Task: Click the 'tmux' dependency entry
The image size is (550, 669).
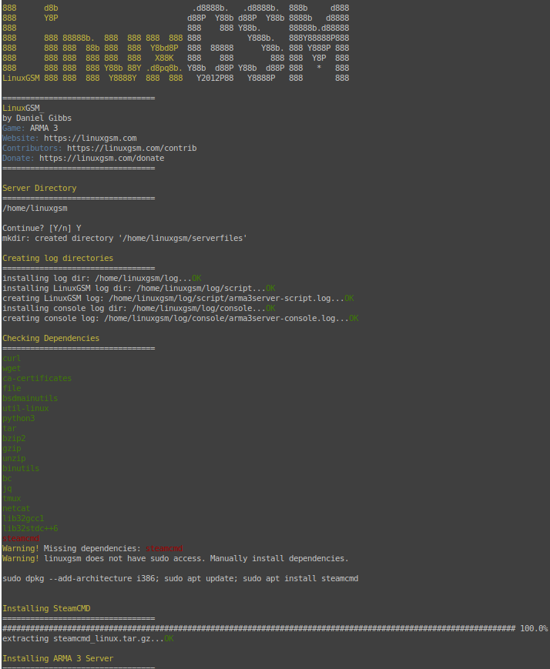Action: pyautogui.click(x=12, y=499)
